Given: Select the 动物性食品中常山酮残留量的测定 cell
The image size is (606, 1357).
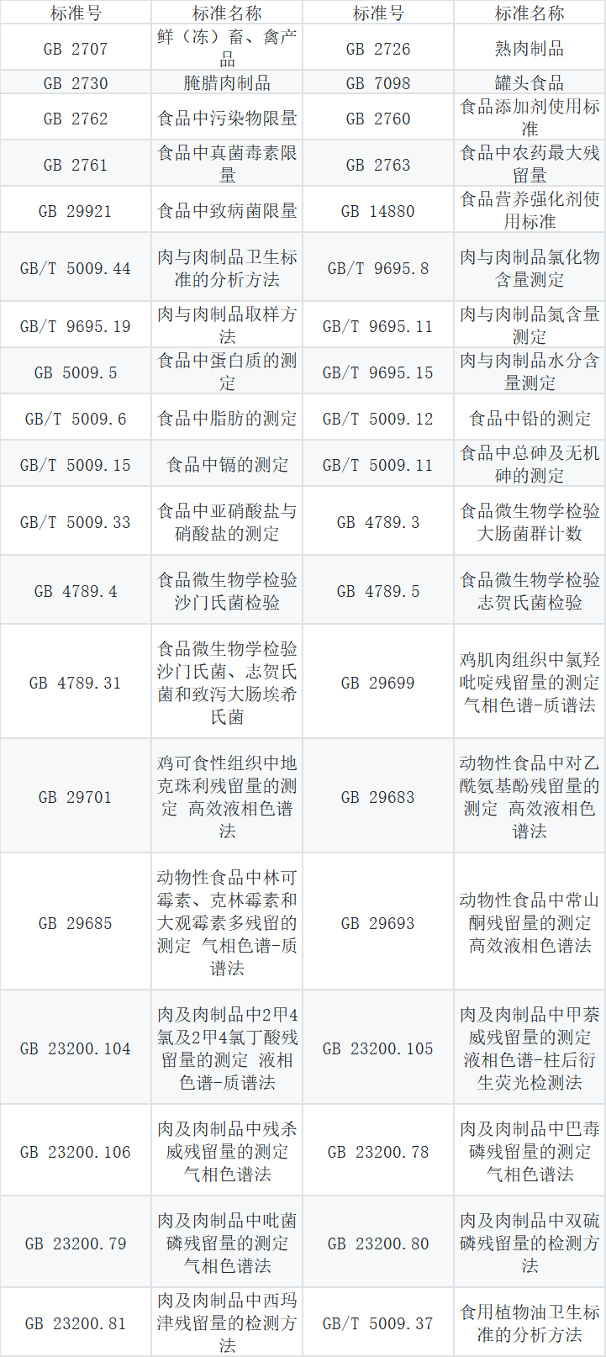Looking at the screenshot, I should (530, 922).
